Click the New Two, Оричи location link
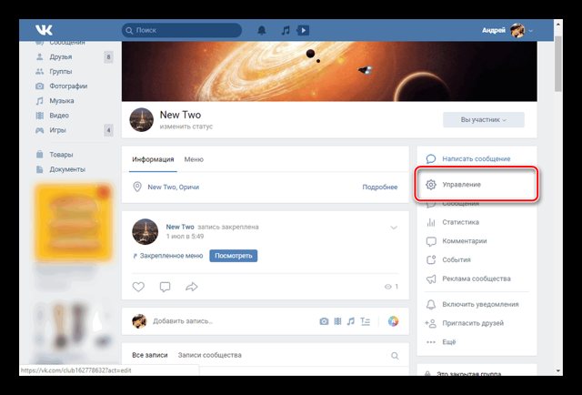This screenshot has height=395, width=582. pyautogui.click(x=174, y=187)
